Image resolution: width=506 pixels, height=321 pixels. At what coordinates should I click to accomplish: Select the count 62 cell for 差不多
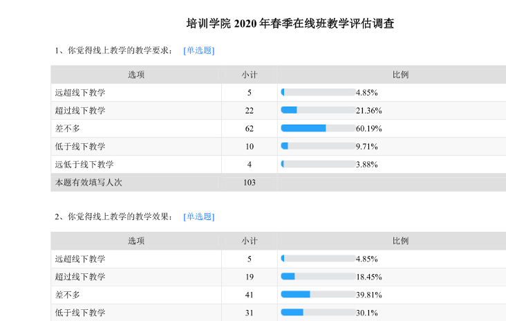coord(250,129)
